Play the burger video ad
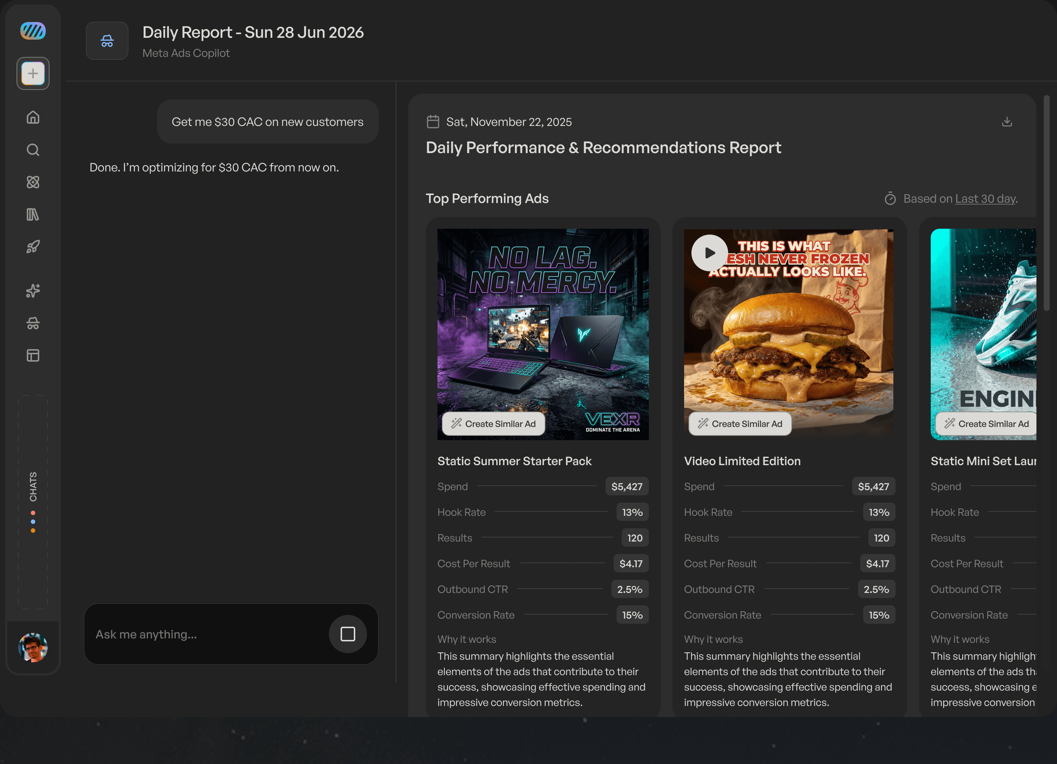This screenshot has width=1057, height=764. (x=709, y=253)
